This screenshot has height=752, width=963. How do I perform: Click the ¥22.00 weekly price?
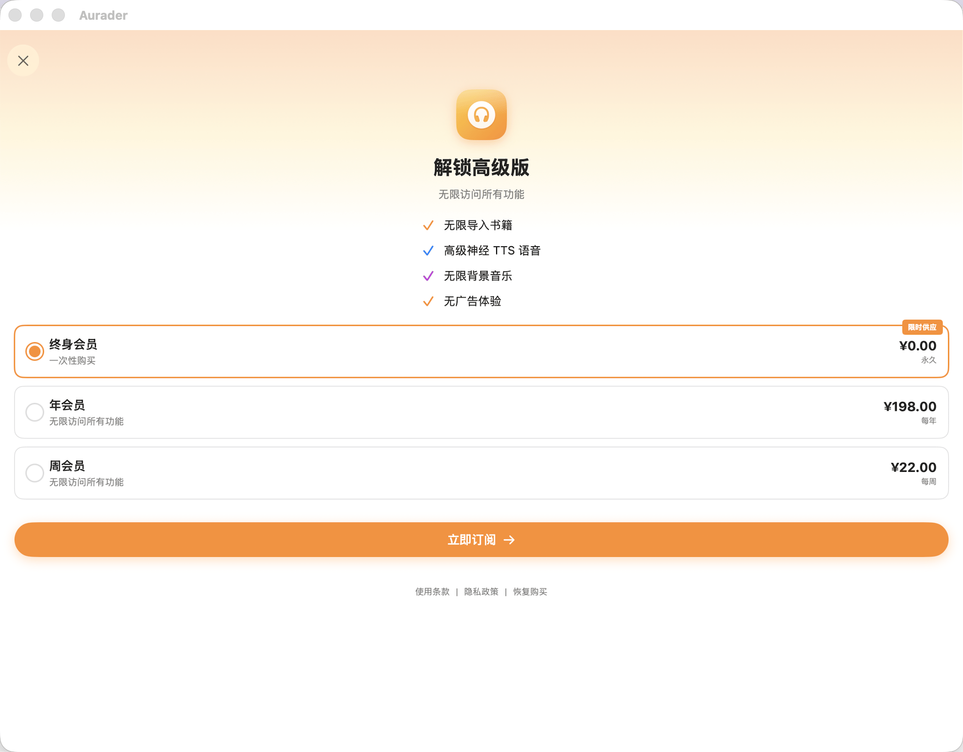(x=913, y=467)
